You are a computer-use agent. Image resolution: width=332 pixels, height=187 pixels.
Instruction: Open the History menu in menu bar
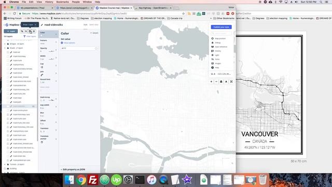[49, 2]
